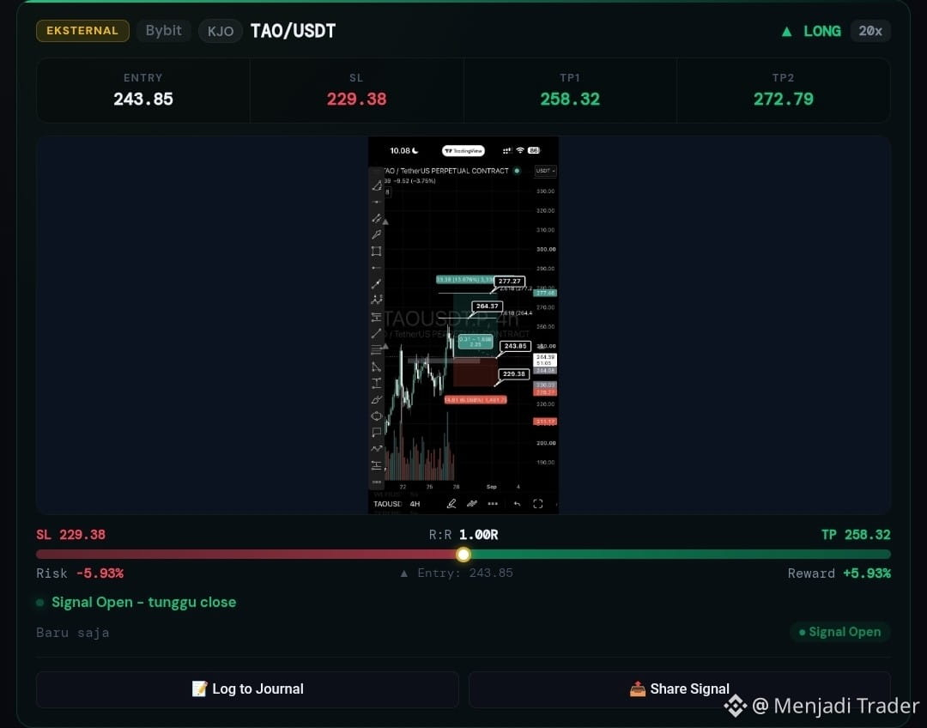This screenshot has width=927, height=728.
Task: Open the three-dots more menu in chart
Action: pos(493,504)
